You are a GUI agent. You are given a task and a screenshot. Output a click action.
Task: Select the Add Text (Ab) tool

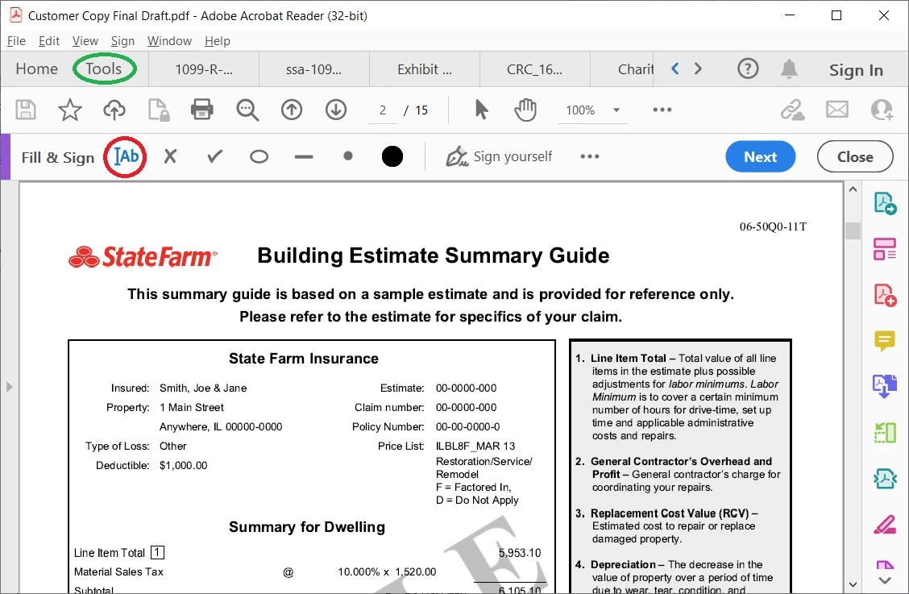(x=126, y=156)
